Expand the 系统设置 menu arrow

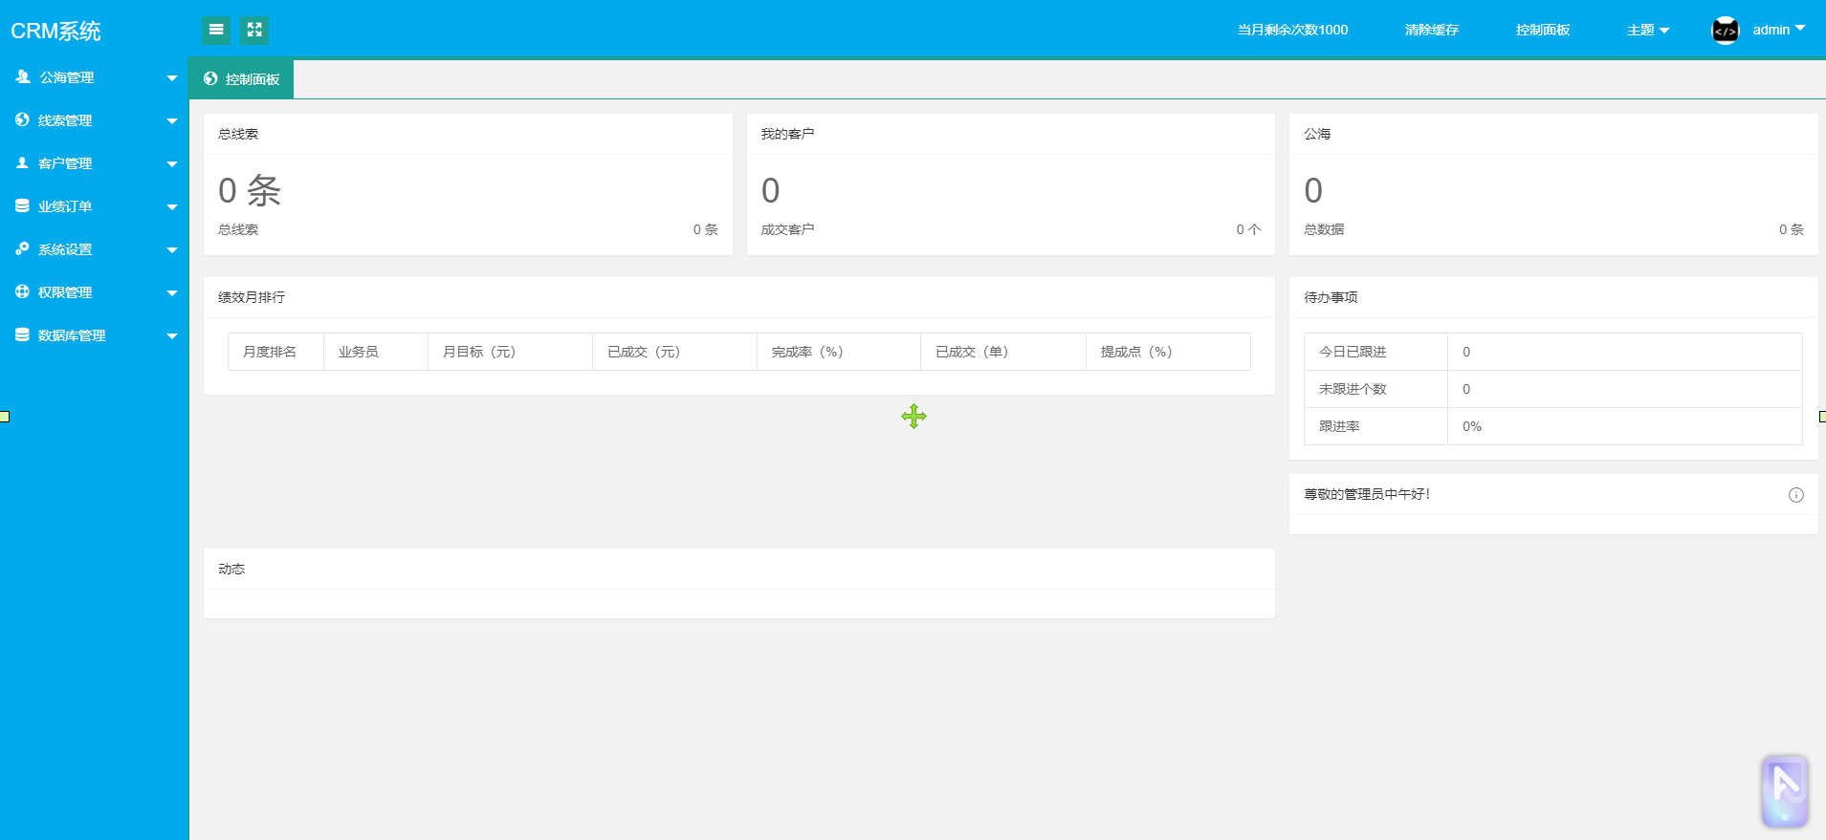pos(172,250)
